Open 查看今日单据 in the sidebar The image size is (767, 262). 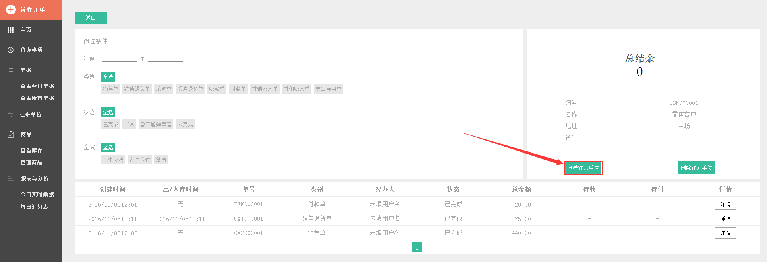coord(37,86)
